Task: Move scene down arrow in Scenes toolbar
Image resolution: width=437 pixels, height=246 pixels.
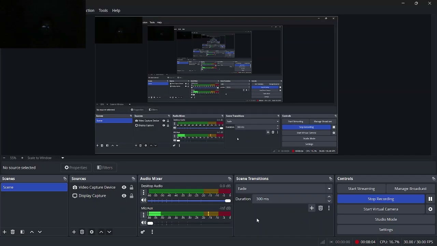Action: (40, 232)
